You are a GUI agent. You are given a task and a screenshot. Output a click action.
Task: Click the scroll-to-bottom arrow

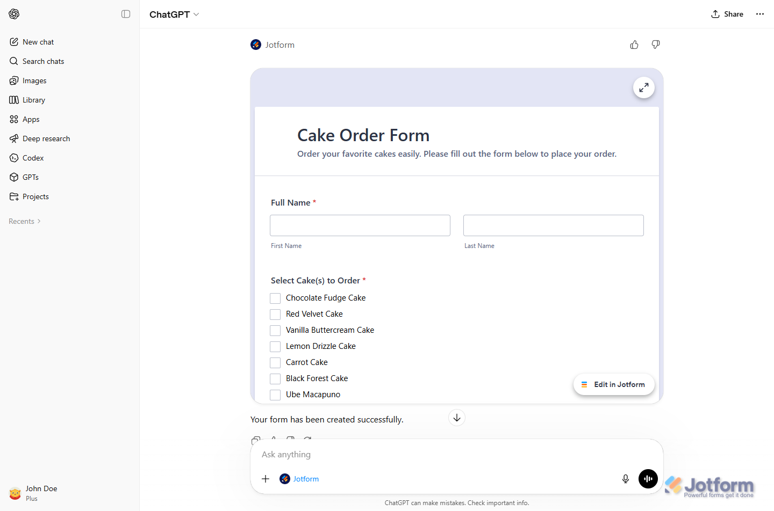pyautogui.click(x=456, y=417)
